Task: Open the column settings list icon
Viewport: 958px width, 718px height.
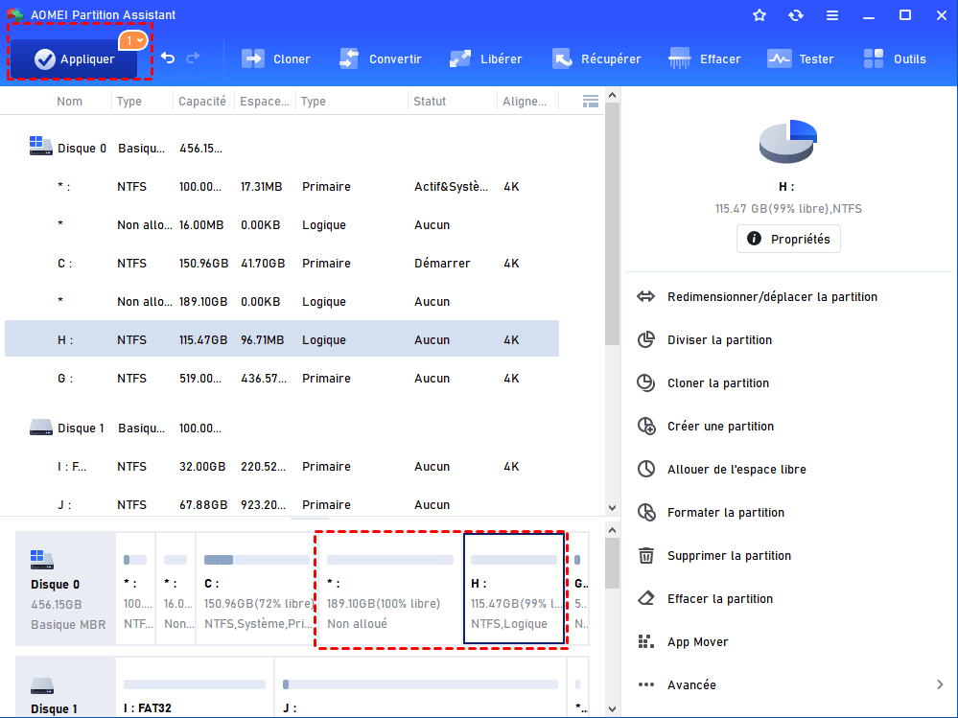Action: pos(591,102)
